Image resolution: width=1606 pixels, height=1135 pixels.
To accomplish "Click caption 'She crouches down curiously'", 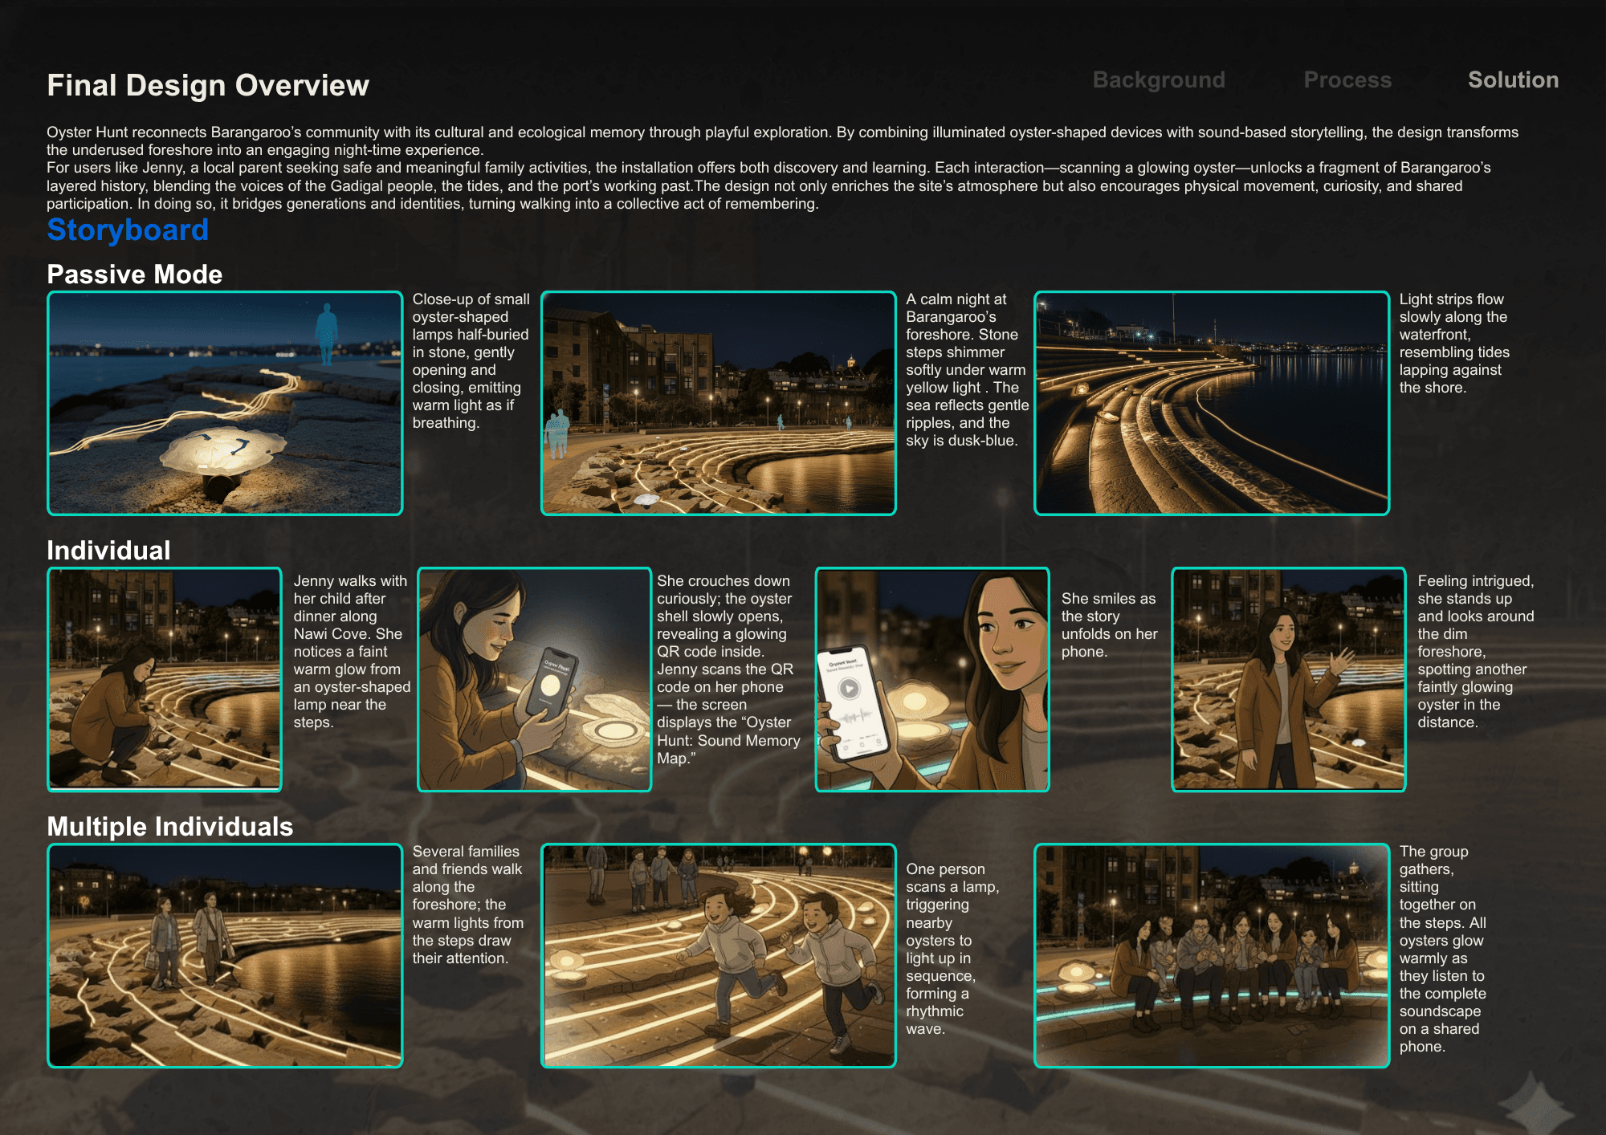I will click(x=728, y=669).
